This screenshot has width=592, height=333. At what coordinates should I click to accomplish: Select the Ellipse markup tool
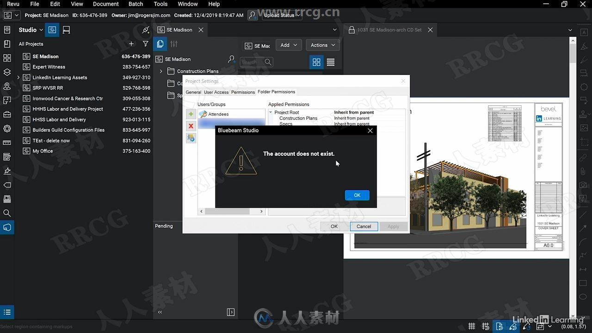coord(583,297)
